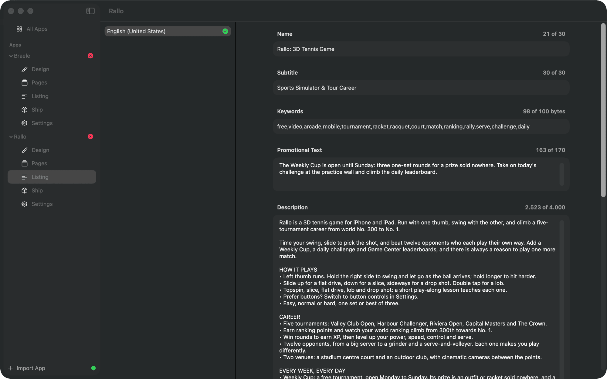The width and height of the screenshot is (607, 379).
Task: Click the red error badge next to Braele
Action: click(x=90, y=55)
